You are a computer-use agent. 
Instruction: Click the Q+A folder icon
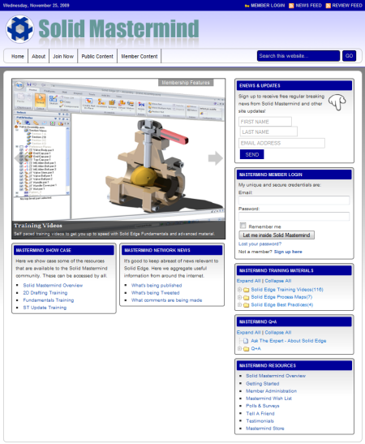point(246,349)
